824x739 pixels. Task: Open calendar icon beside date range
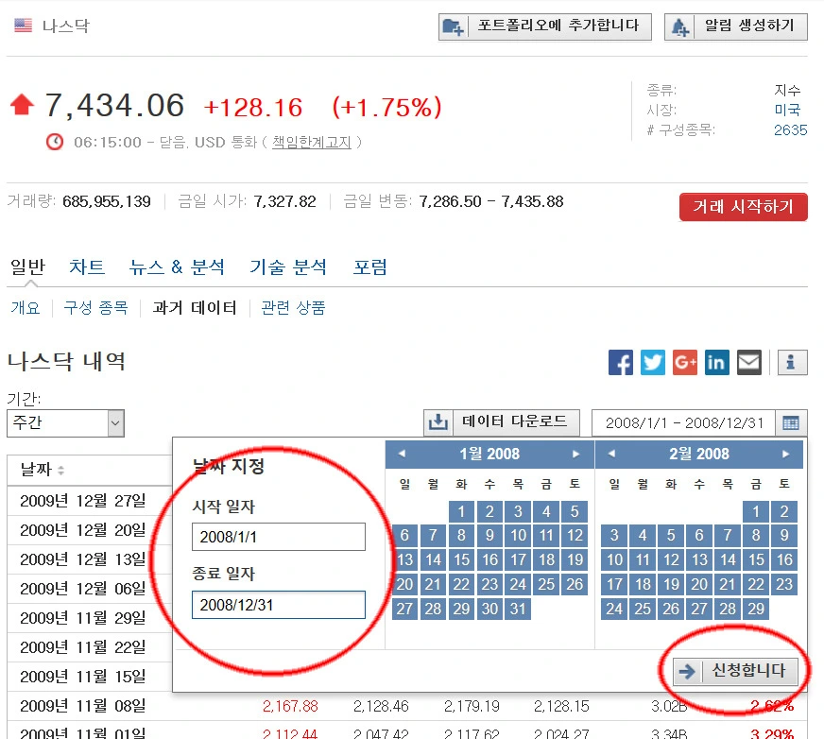click(x=791, y=423)
